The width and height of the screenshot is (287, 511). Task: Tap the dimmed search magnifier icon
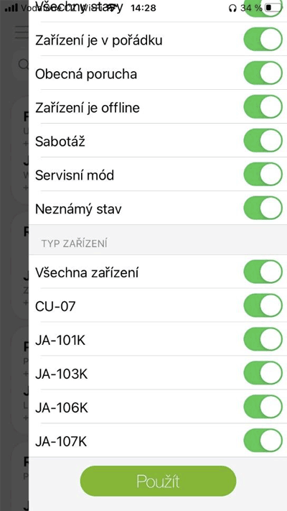pos(24,64)
